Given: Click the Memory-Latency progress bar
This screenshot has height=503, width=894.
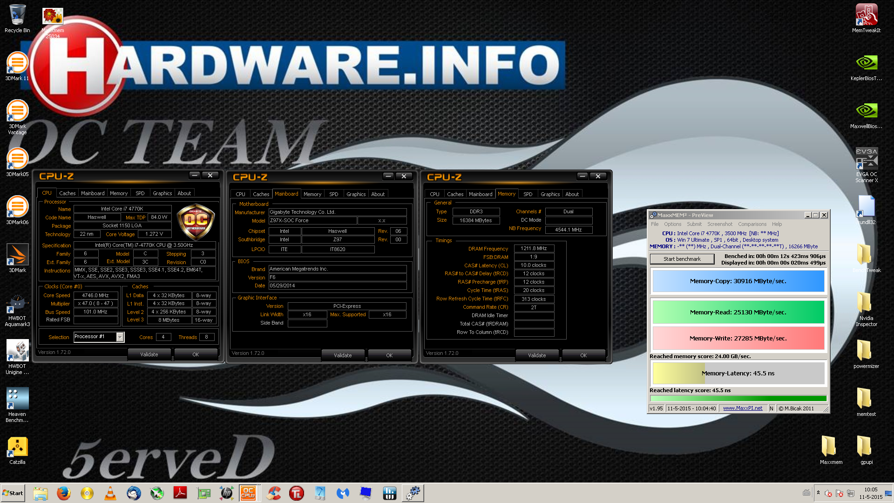Looking at the screenshot, I should click(x=738, y=373).
